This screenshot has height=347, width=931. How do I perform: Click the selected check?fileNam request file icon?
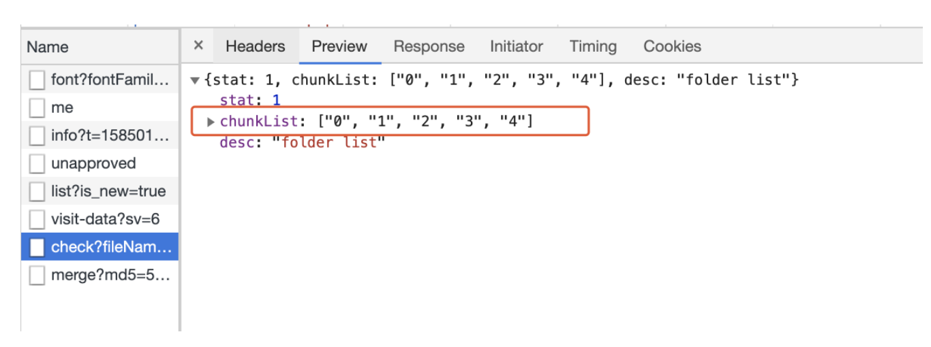point(37,247)
